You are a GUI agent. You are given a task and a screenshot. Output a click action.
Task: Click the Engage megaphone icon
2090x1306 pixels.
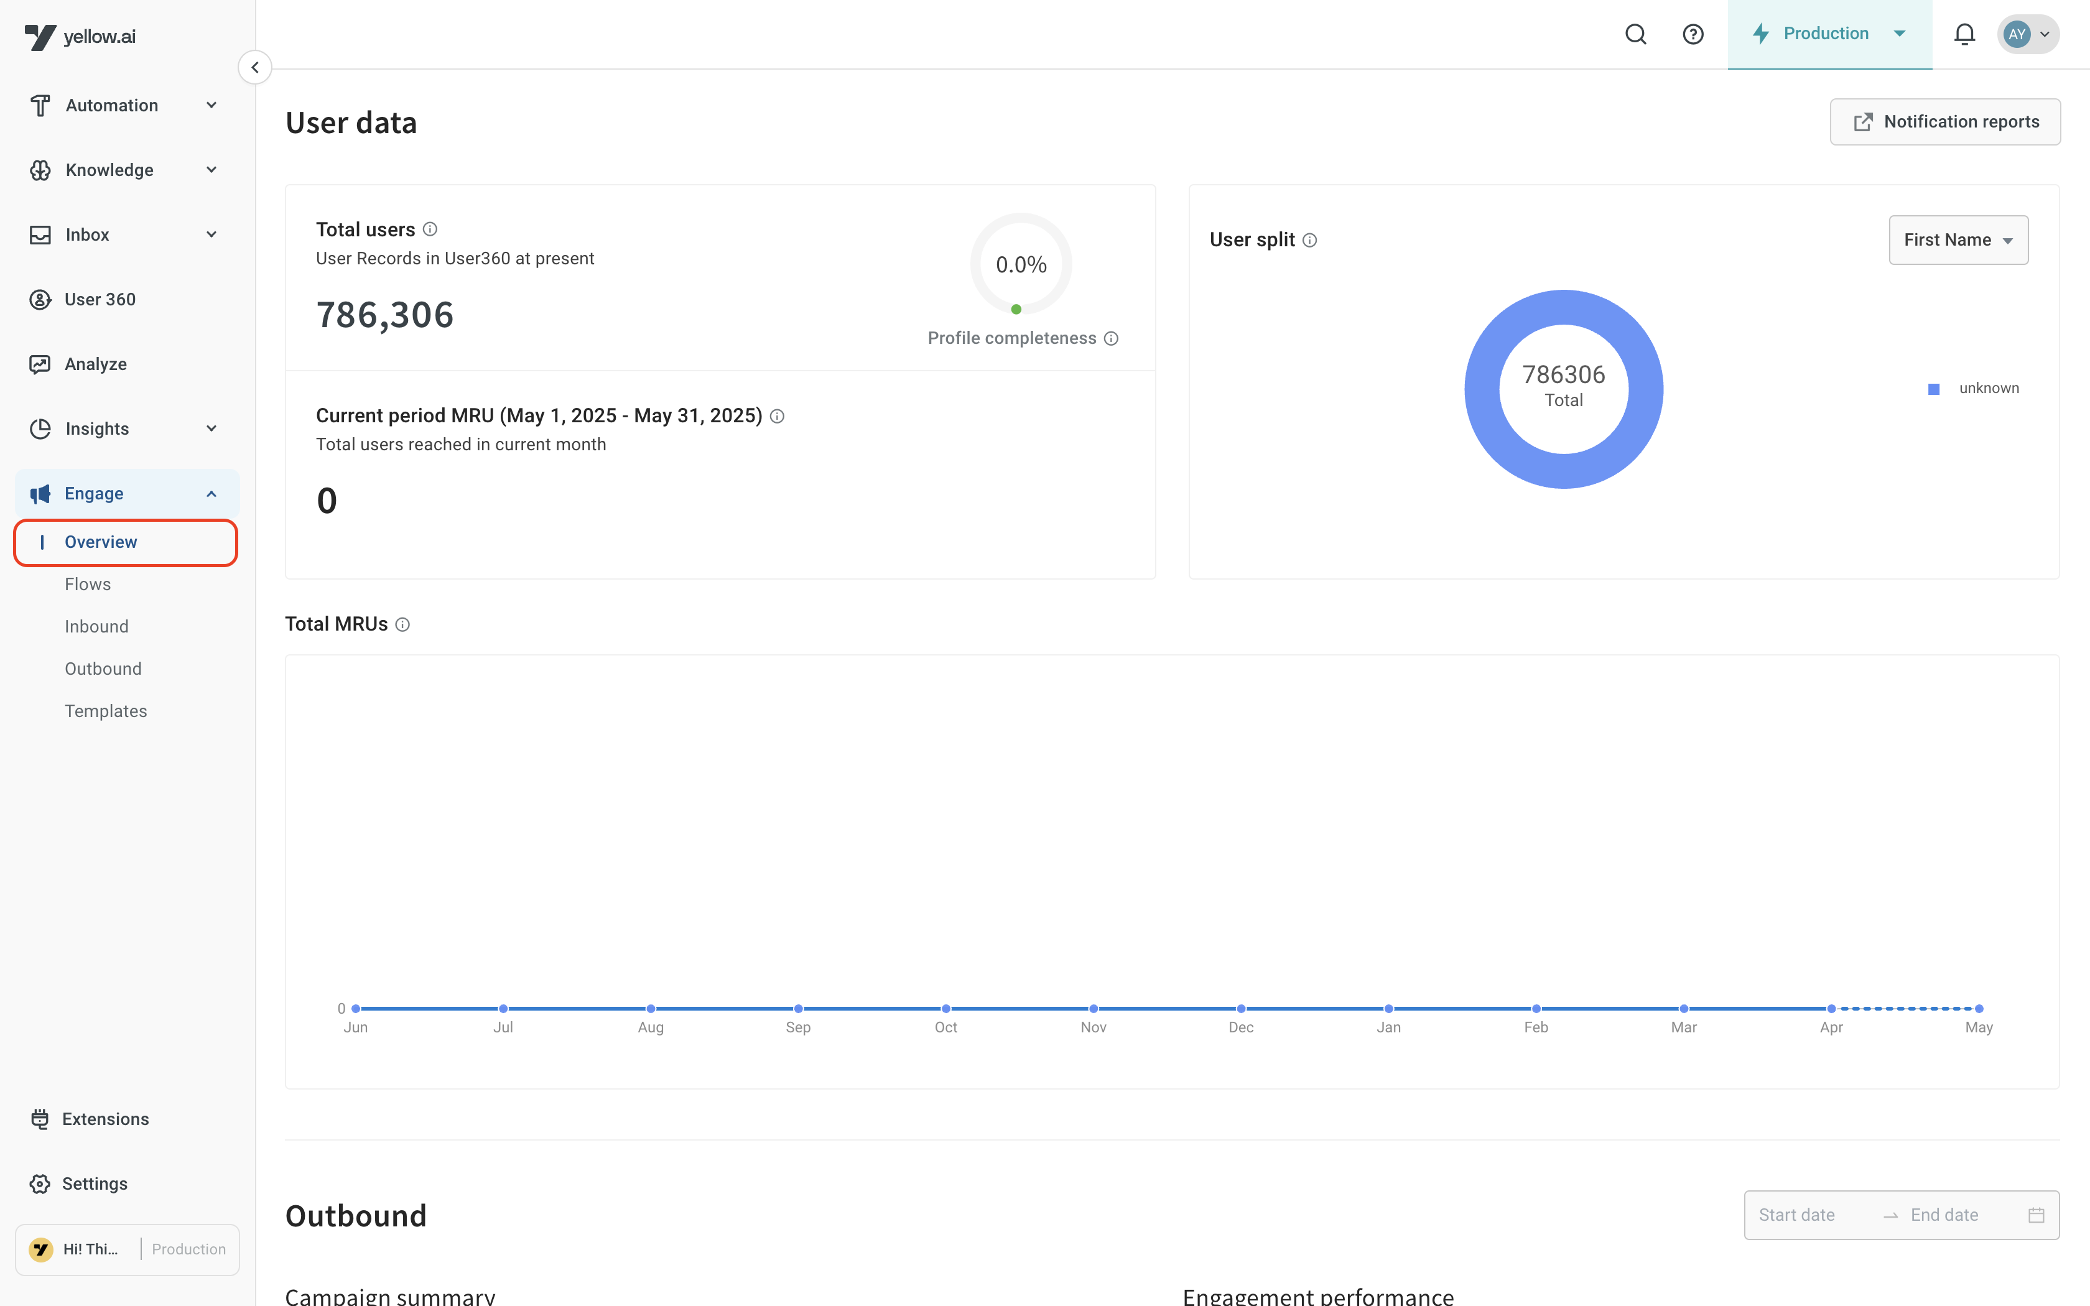coord(40,494)
